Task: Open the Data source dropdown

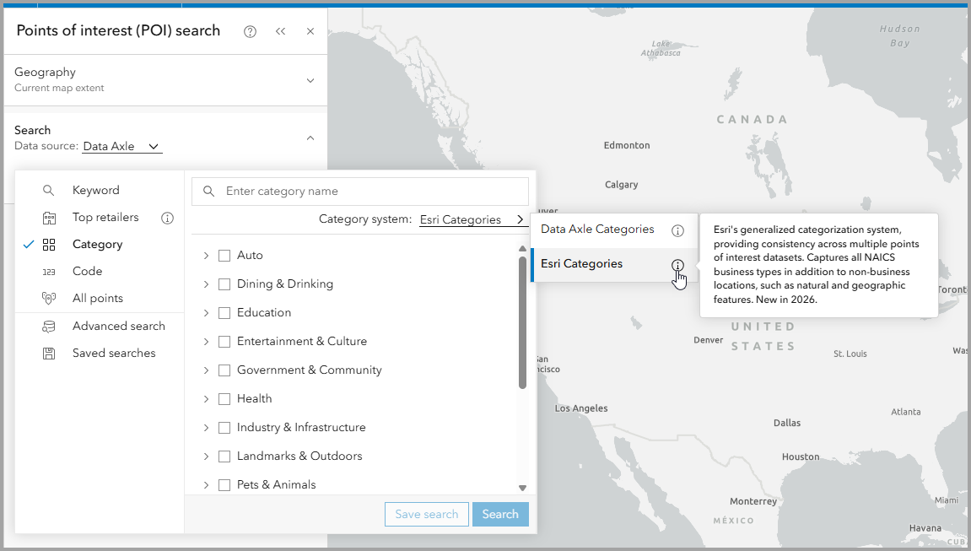Action: coord(122,147)
